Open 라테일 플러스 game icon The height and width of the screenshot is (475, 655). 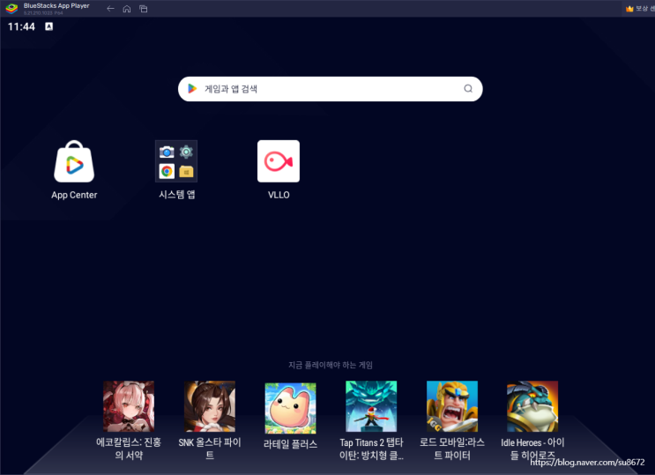point(290,408)
